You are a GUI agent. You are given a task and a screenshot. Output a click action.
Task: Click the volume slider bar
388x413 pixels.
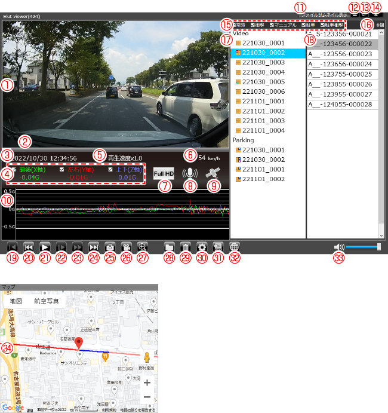point(362,246)
